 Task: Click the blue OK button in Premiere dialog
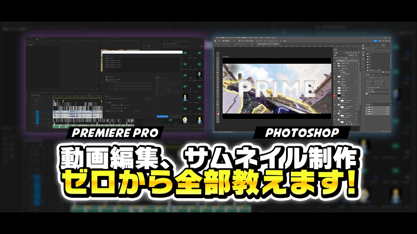pyautogui.click(x=162, y=116)
